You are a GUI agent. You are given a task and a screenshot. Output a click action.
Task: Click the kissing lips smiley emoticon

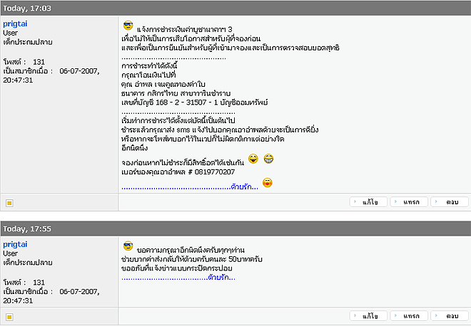tap(268, 182)
